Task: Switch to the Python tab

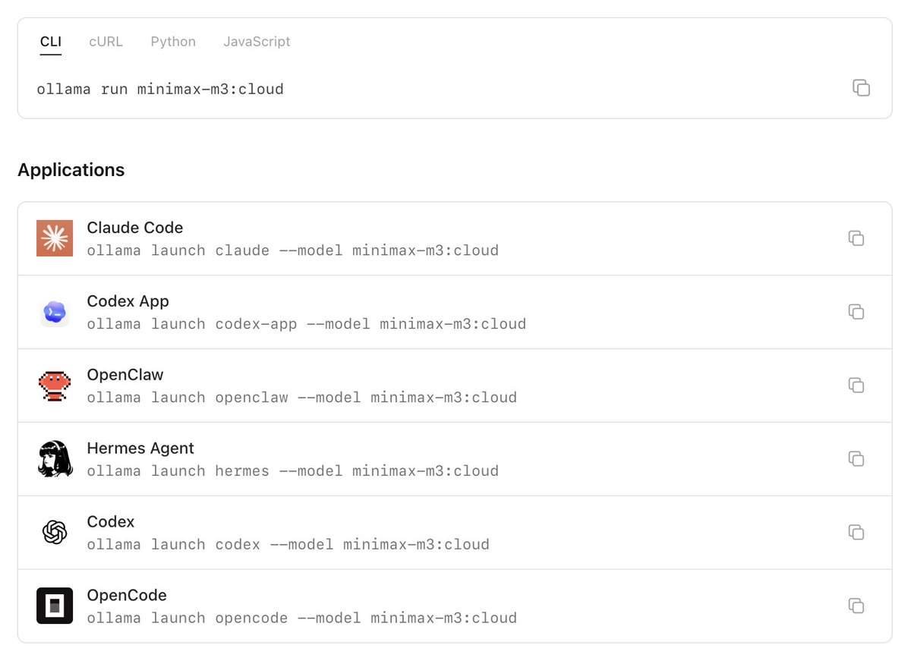Action: click(x=173, y=42)
